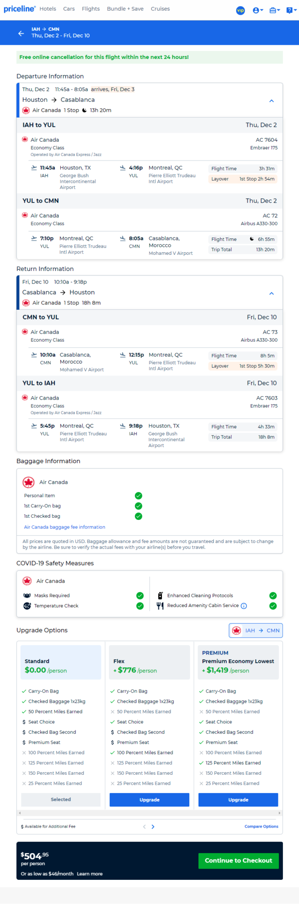The image size is (299, 904).
Task: Click the horizontal scrollbar under upgrade options
Action: [149, 813]
